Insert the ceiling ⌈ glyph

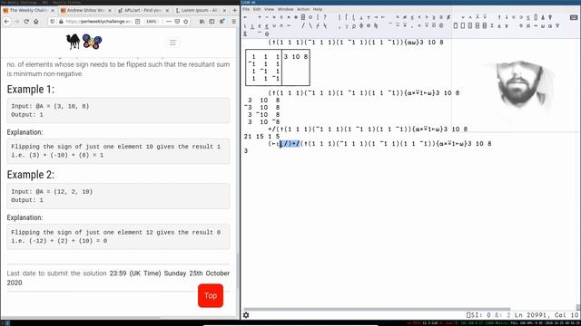[347, 17]
